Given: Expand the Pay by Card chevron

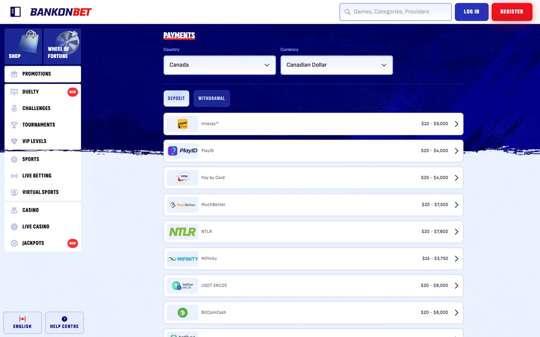Looking at the screenshot, I should point(456,178).
